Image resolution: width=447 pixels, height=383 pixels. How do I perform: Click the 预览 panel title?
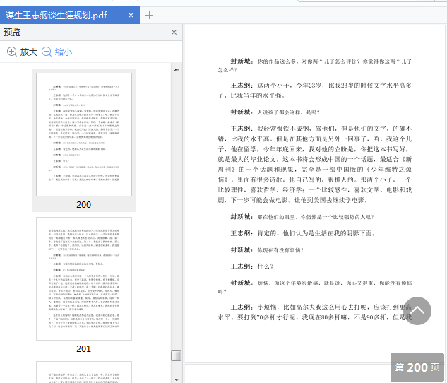point(12,33)
